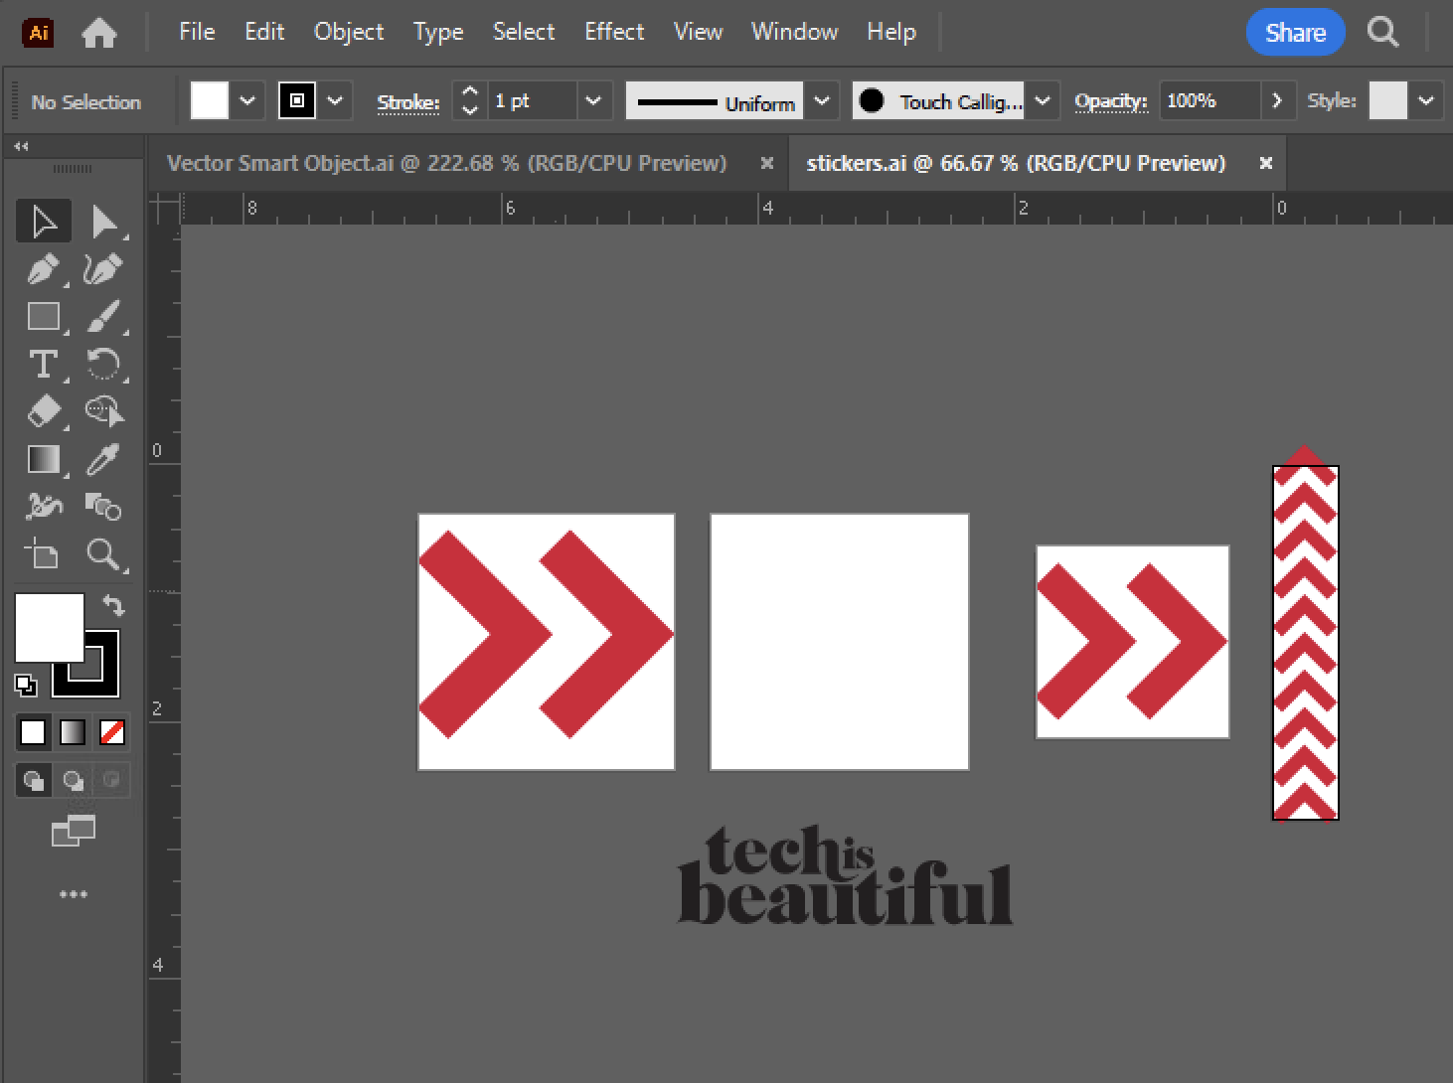Select the Eyedropper tool
Viewport: 1453px width, 1083px height.
[x=103, y=459]
